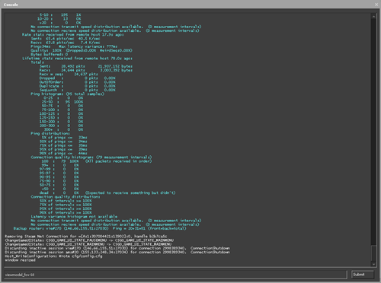Click the console scrollbar up arrow
Image resolution: width=381 pixels, height=283 pixels.
coord(373,17)
